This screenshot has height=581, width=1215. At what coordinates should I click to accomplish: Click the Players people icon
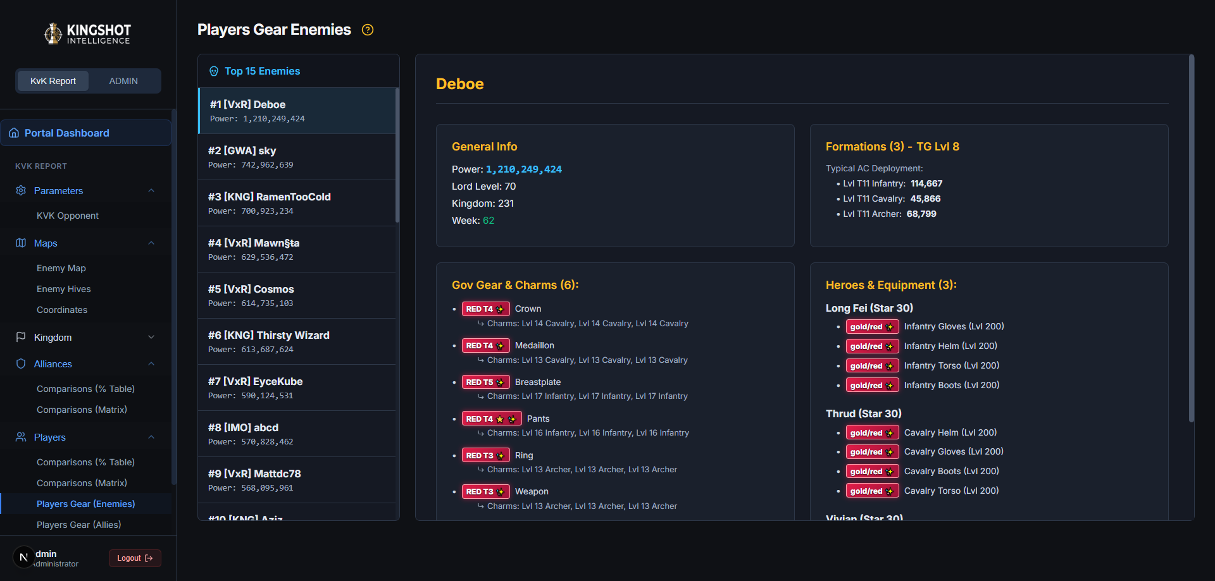click(21, 437)
